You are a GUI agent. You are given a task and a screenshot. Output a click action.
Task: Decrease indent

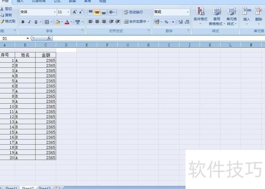click(x=111, y=21)
